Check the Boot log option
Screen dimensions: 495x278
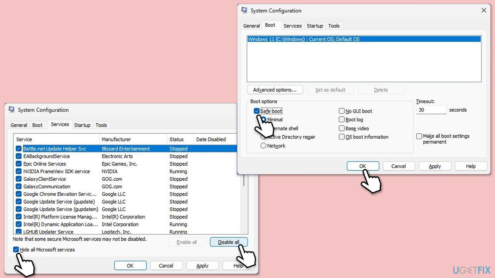click(x=341, y=120)
